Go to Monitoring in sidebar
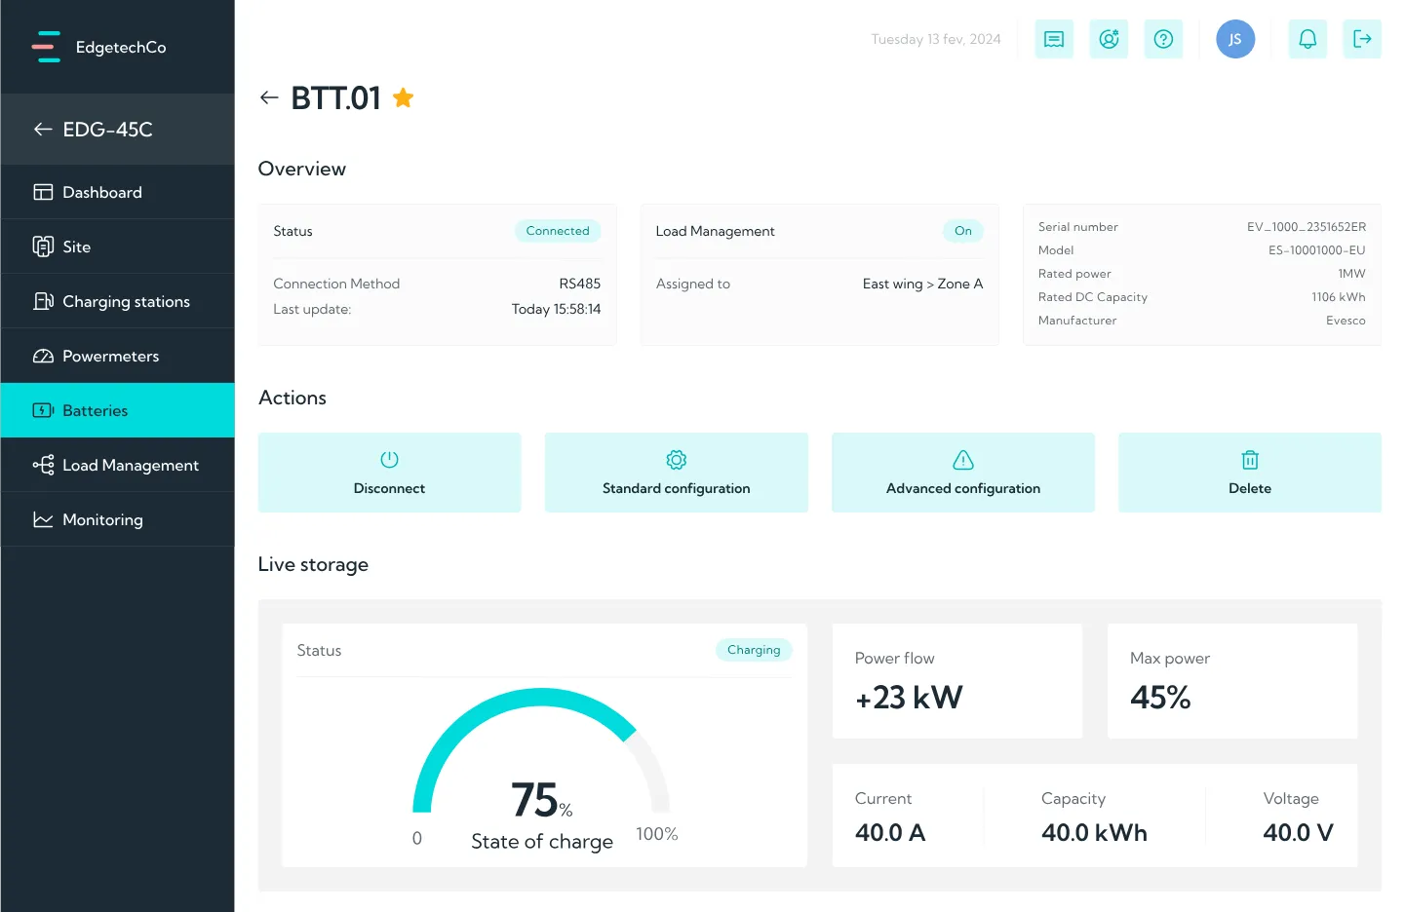The width and height of the screenshot is (1405, 912). click(117, 519)
